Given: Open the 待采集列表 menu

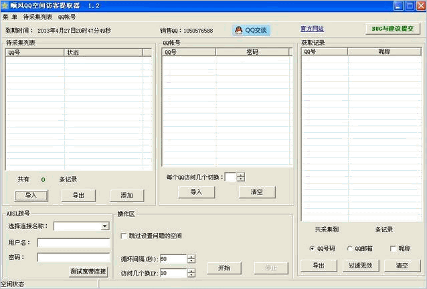Looking at the screenshot, I should [x=38, y=17].
